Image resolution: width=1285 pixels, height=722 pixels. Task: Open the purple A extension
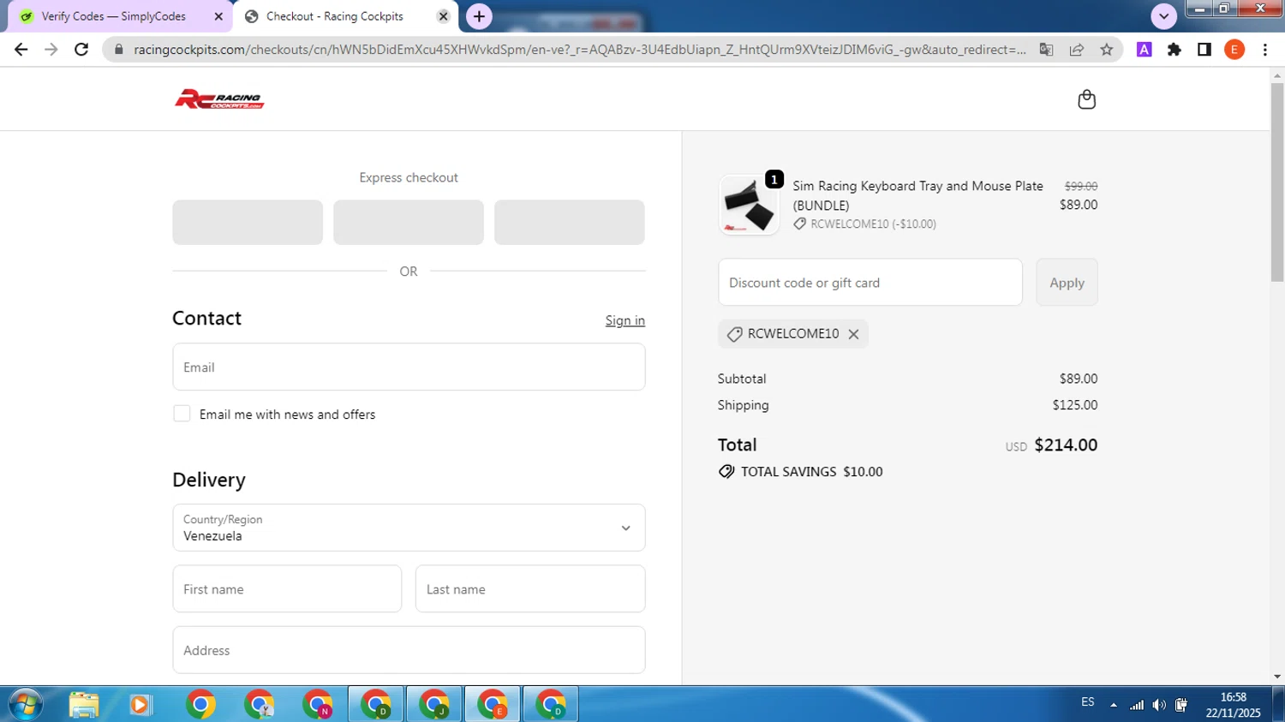click(x=1144, y=50)
